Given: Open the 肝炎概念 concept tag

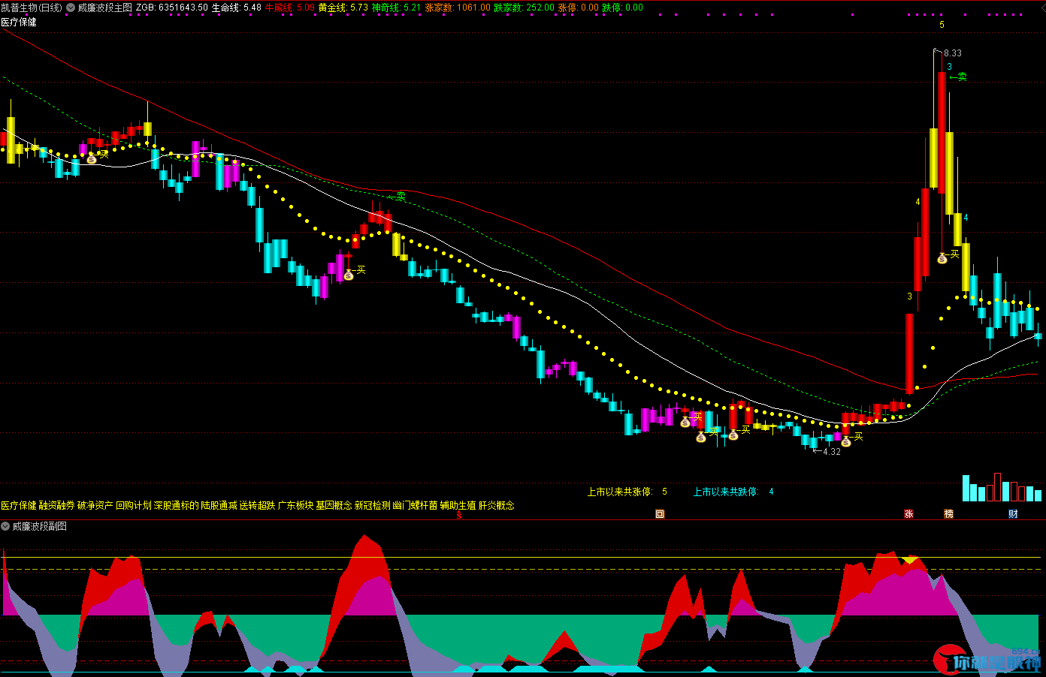Looking at the screenshot, I should [497, 506].
